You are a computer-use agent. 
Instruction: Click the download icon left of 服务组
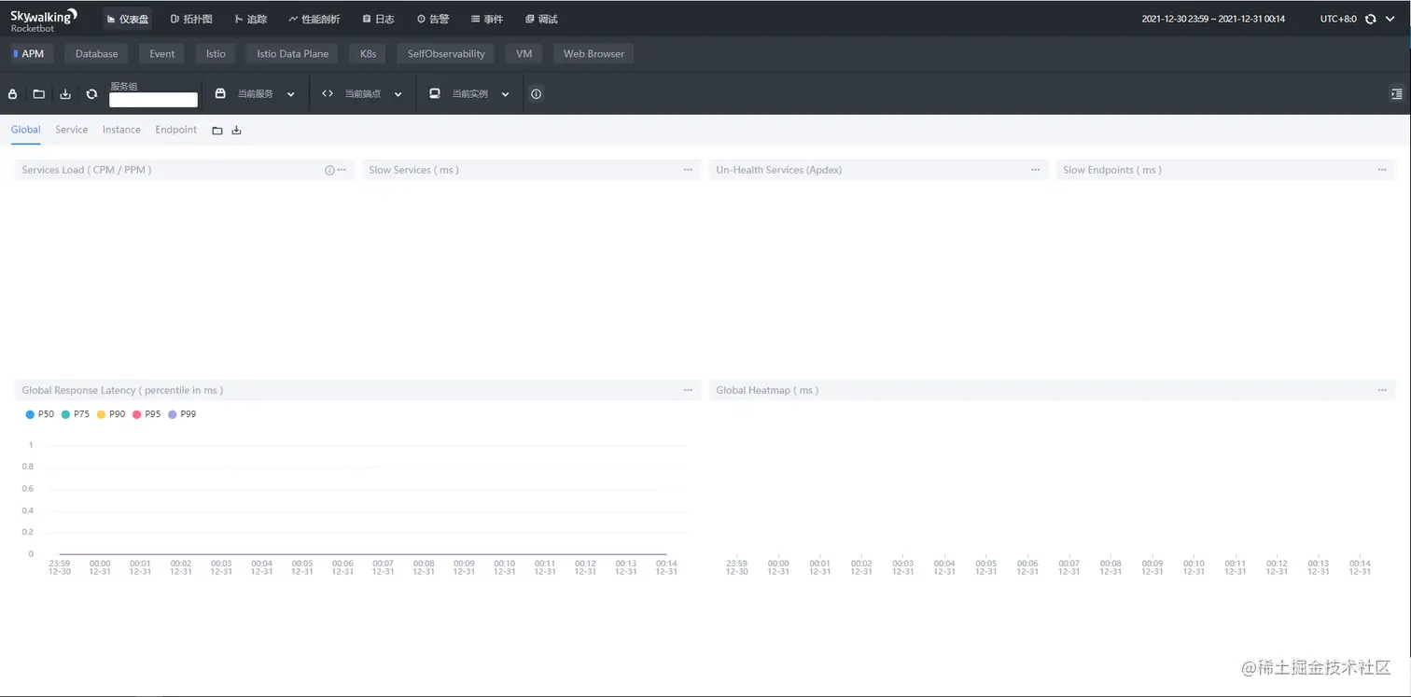point(65,94)
